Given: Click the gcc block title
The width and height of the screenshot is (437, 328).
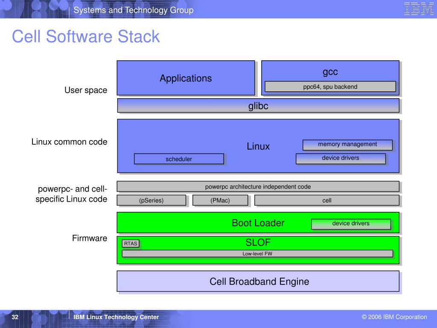Looking at the screenshot, I should (x=330, y=72).
